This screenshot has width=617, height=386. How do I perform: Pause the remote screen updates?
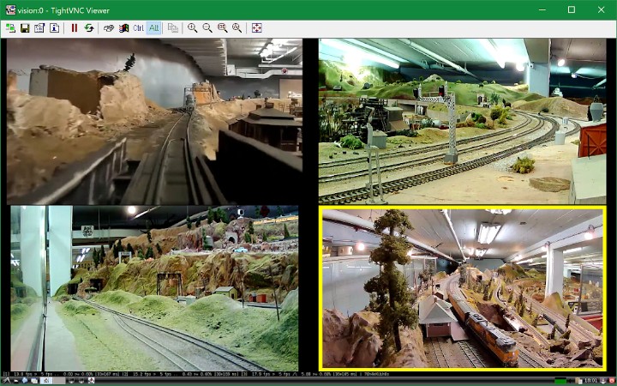coord(75,28)
